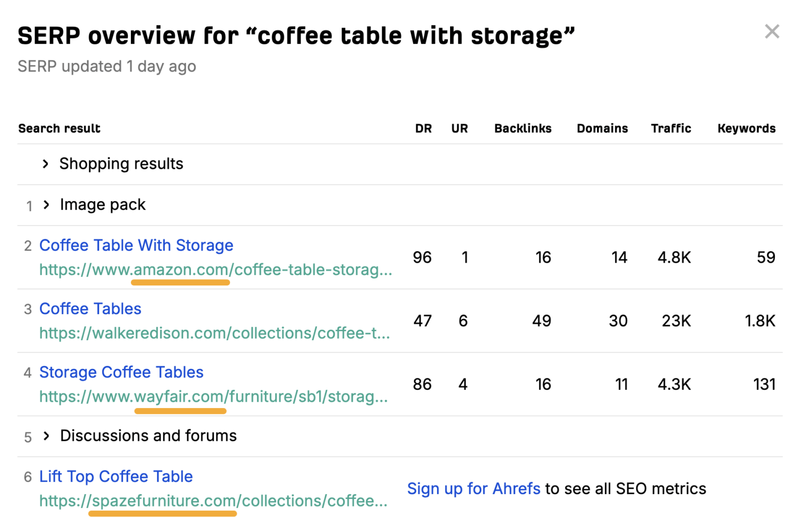801x518 pixels.
Task: Click the Search result column header
Action: tap(59, 129)
